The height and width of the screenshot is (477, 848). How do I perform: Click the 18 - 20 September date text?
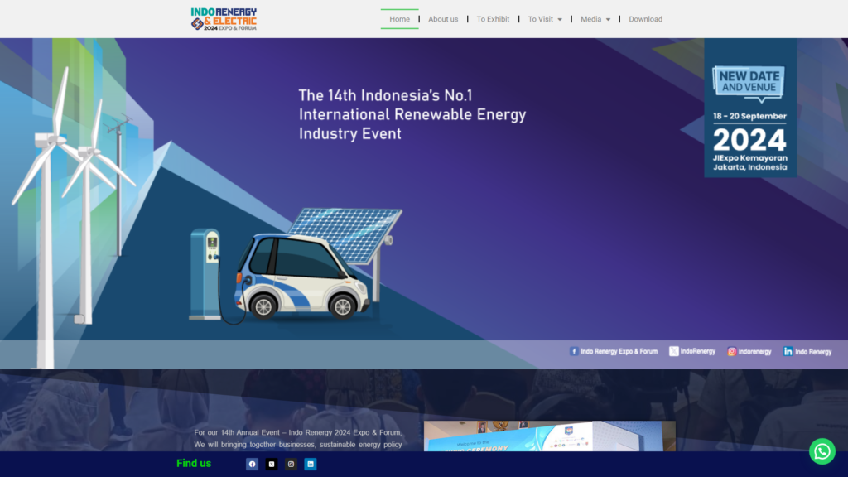749,116
